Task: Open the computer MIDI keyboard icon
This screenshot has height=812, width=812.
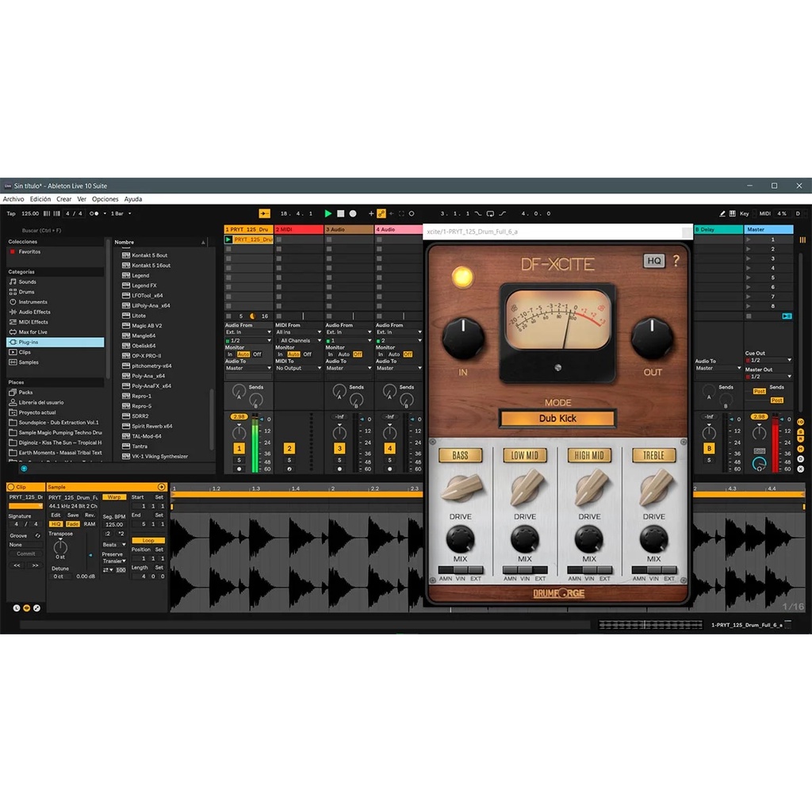Action: coord(732,213)
